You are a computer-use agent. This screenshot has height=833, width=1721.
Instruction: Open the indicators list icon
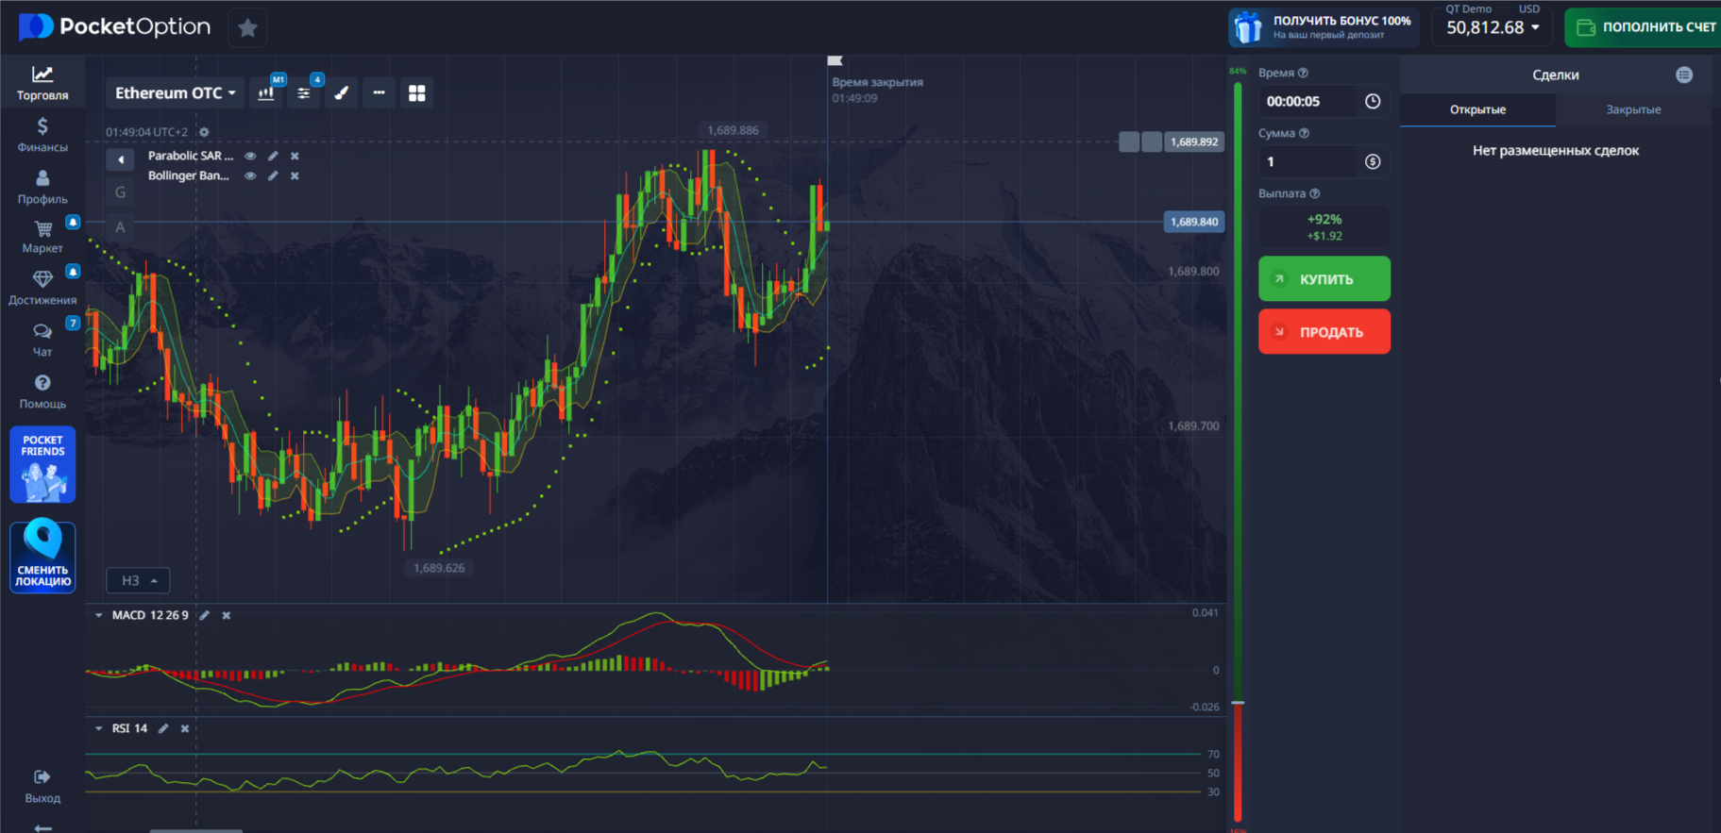[303, 93]
